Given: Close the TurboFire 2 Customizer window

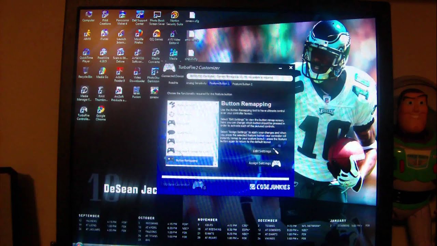Looking at the screenshot, I should pyautogui.click(x=291, y=68).
